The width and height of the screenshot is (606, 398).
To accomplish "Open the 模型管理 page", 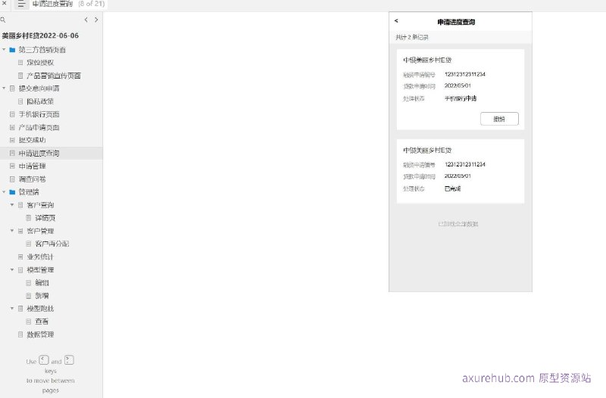I will [x=40, y=270].
